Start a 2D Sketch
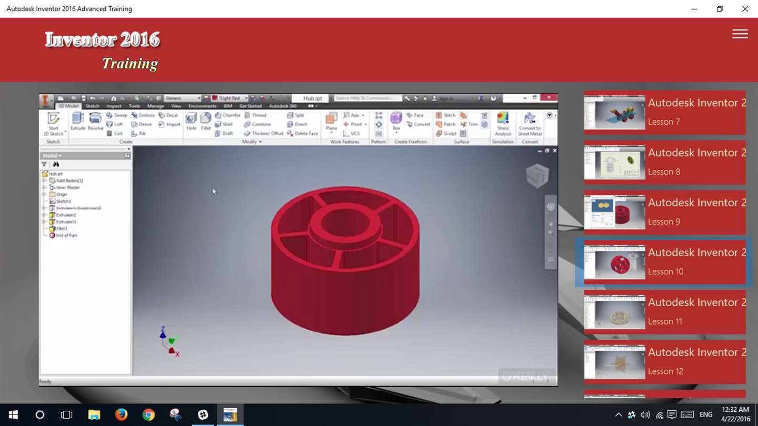 53,124
